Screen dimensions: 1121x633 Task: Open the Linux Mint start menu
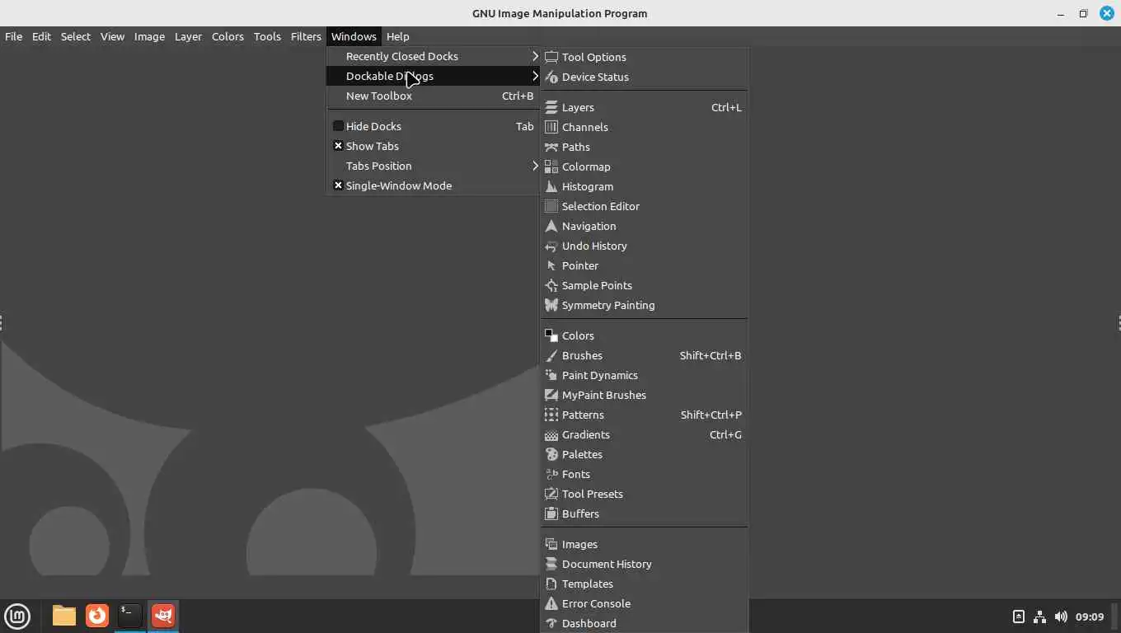17,616
